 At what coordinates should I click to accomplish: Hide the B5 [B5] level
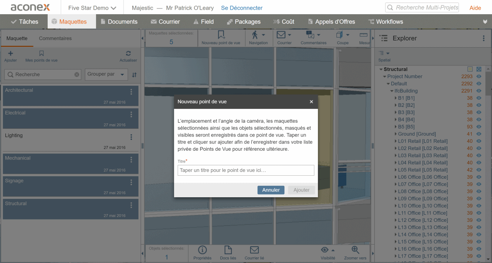[x=479, y=127]
